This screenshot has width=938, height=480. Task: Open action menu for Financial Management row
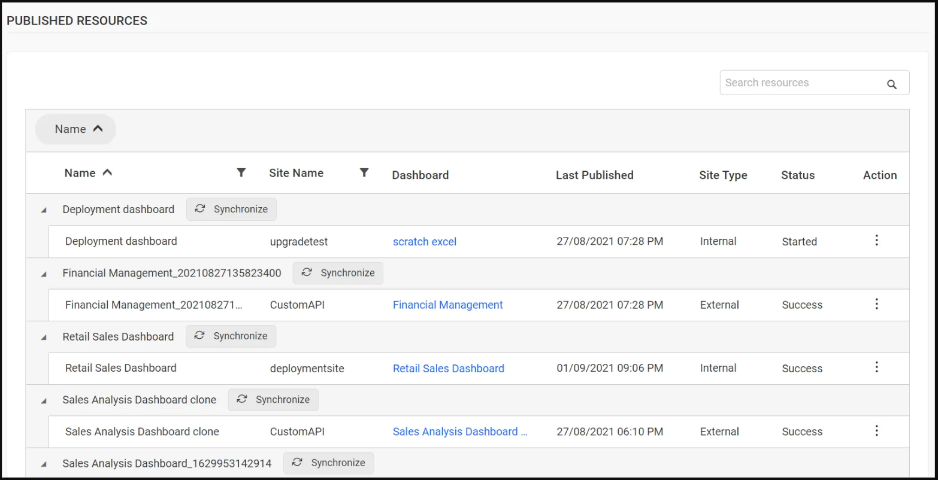(x=876, y=303)
